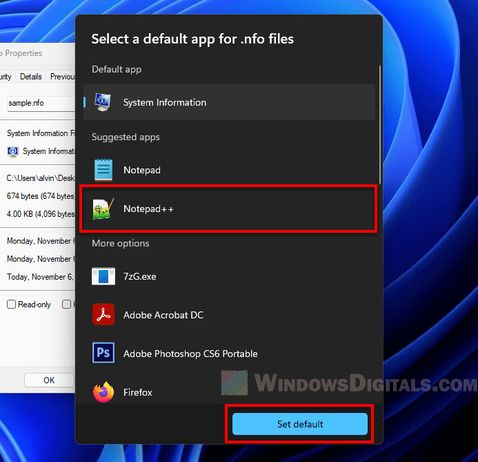Select the Notepad++ label text
Screen dimensions: 478x462
(x=148, y=209)
